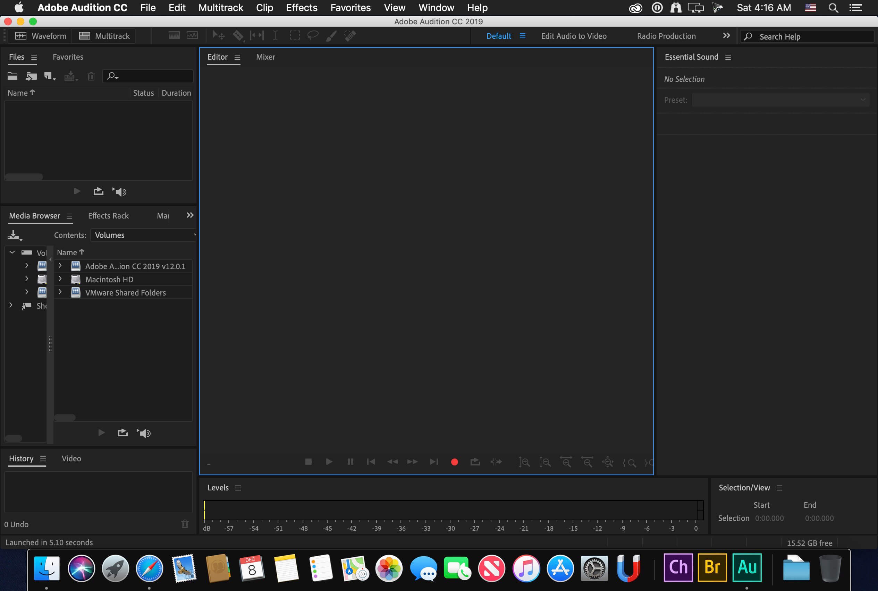878x591 pixels.
Task: Open the Essential Sound panel menu
Action: (x=728, y=57)
